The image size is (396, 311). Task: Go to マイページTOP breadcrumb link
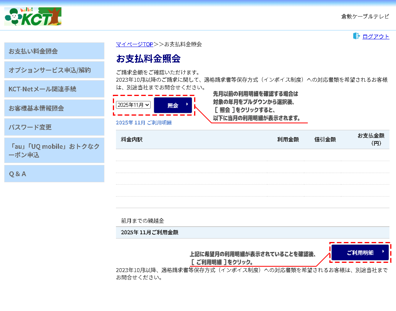click(134, 44)
